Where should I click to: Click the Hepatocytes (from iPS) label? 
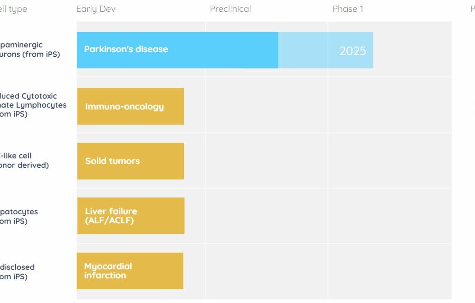tap(19, 216)
